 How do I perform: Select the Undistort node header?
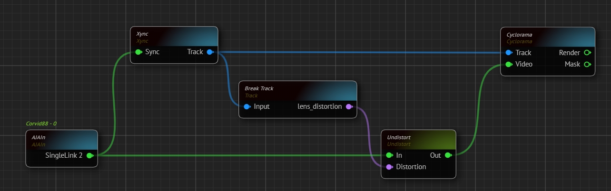[x=418, y=140]
